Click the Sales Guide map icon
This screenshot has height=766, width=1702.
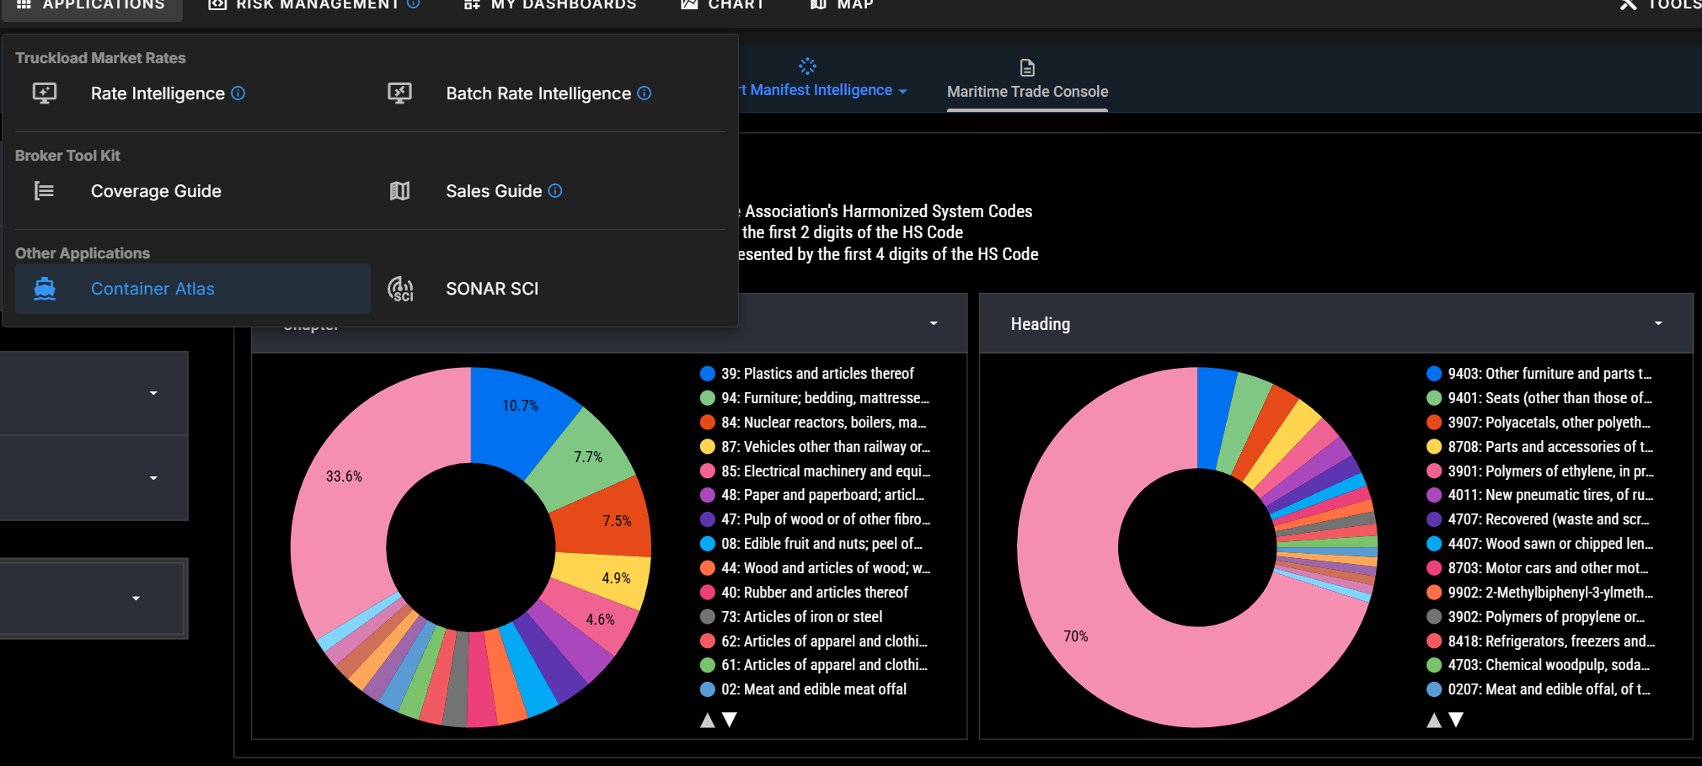pyautogui.click(x=399, y=191)
